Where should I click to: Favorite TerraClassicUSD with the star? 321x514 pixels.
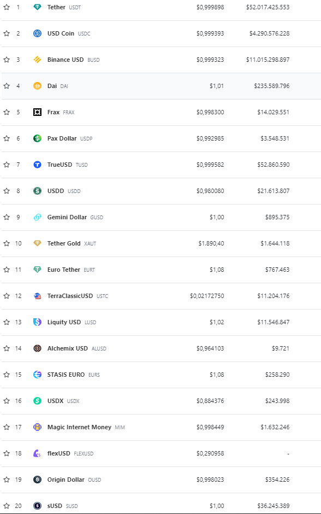coord(7,296)
